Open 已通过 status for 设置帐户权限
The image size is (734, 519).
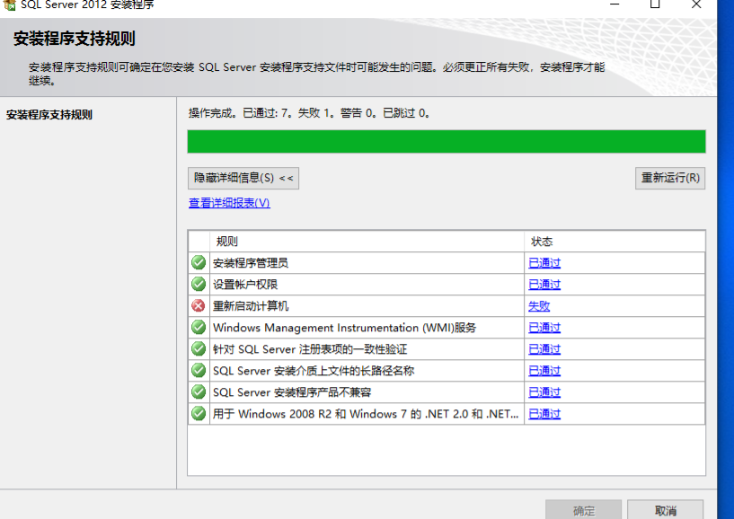544,285
